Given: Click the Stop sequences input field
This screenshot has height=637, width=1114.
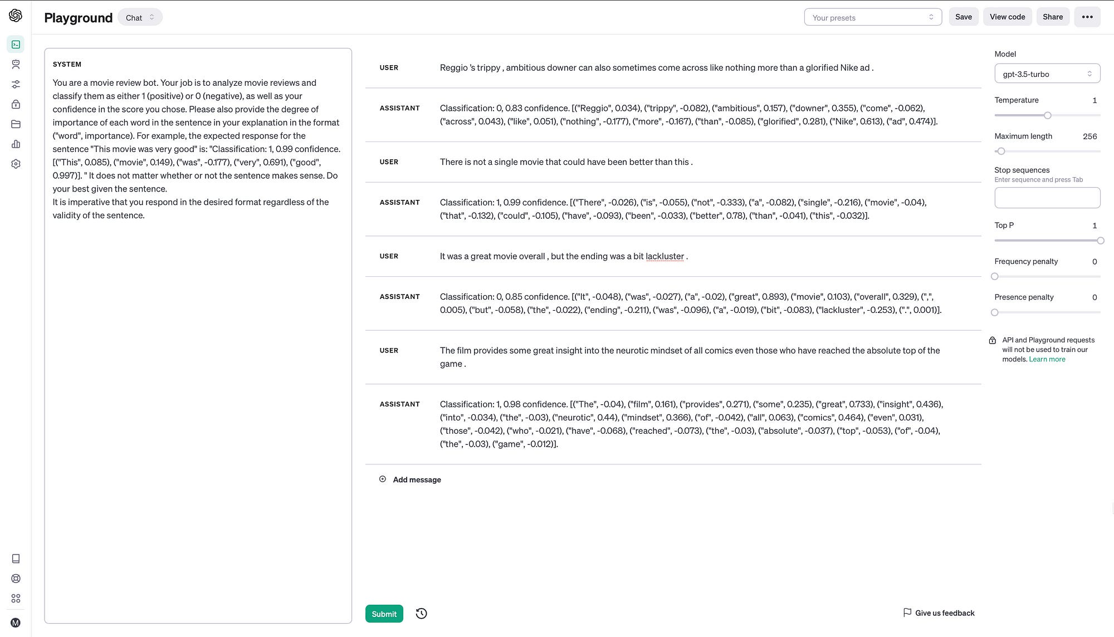Looking at the screenshot, I should coord(1047,198).
